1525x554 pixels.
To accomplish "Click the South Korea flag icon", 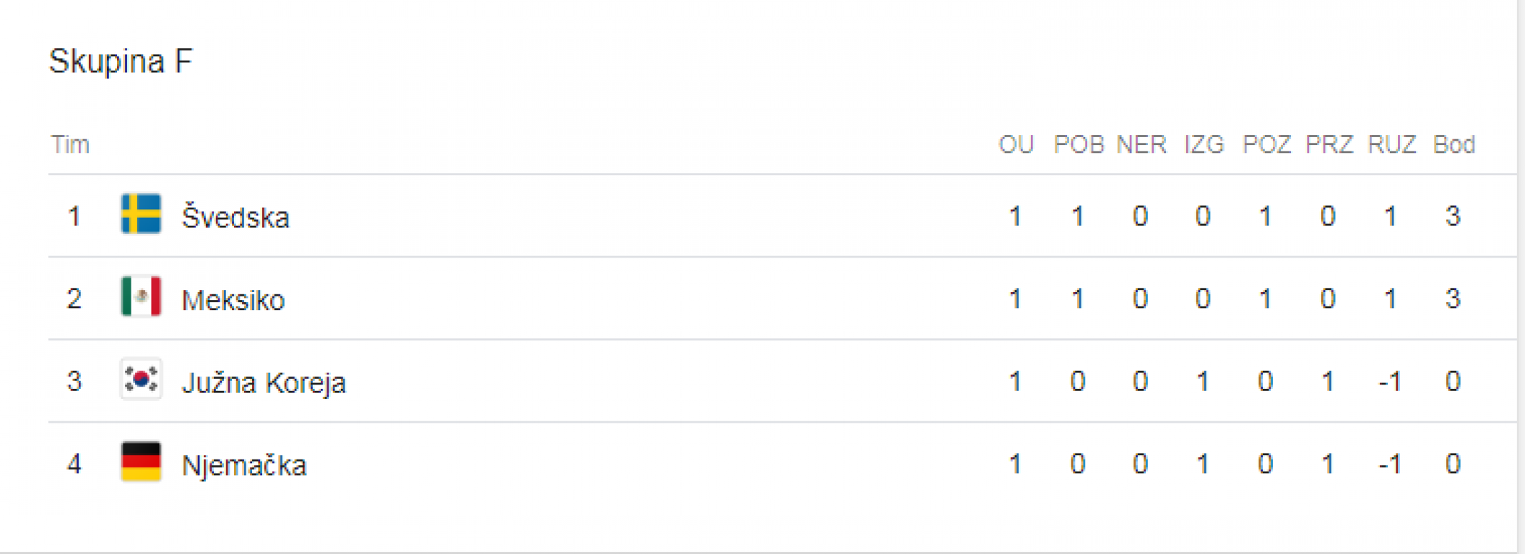I will click(x=141, y=379).
